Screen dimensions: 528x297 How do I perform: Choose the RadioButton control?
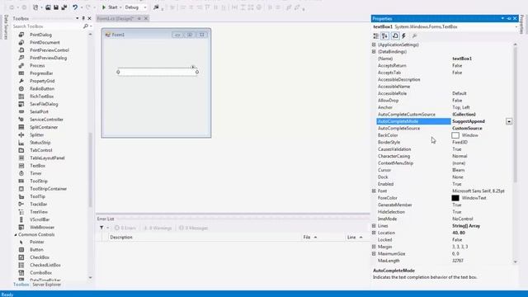coord(42,88)
